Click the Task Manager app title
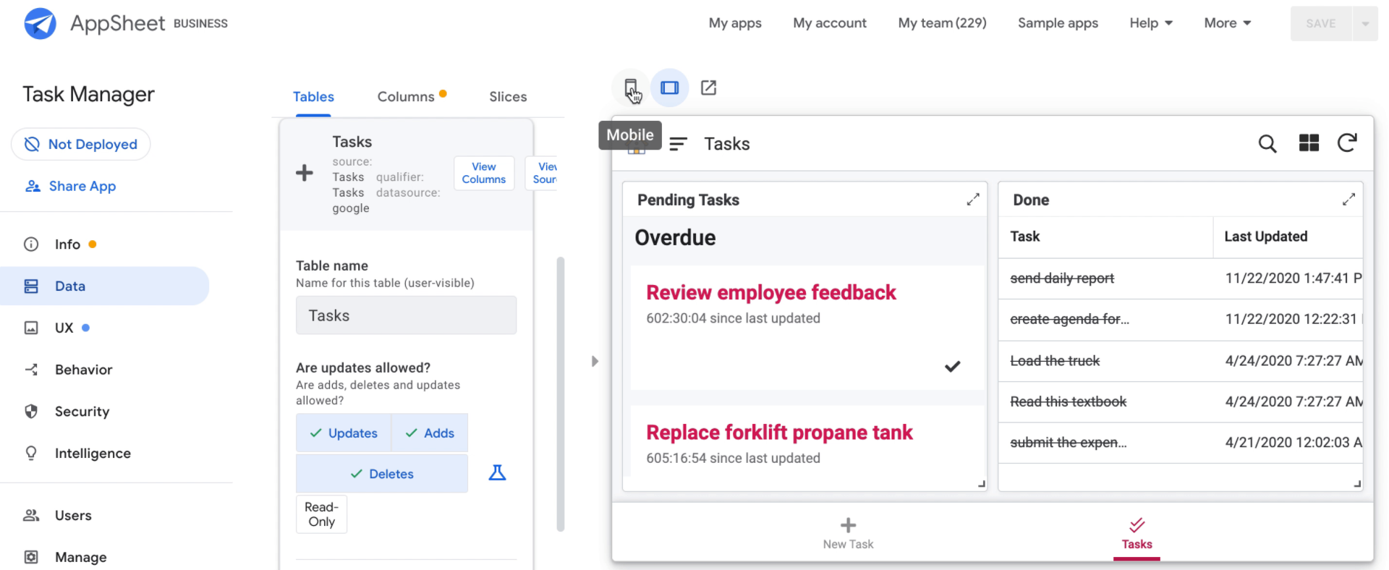The height and width of the screenshot is (570, 1389). tap(88, 94)
